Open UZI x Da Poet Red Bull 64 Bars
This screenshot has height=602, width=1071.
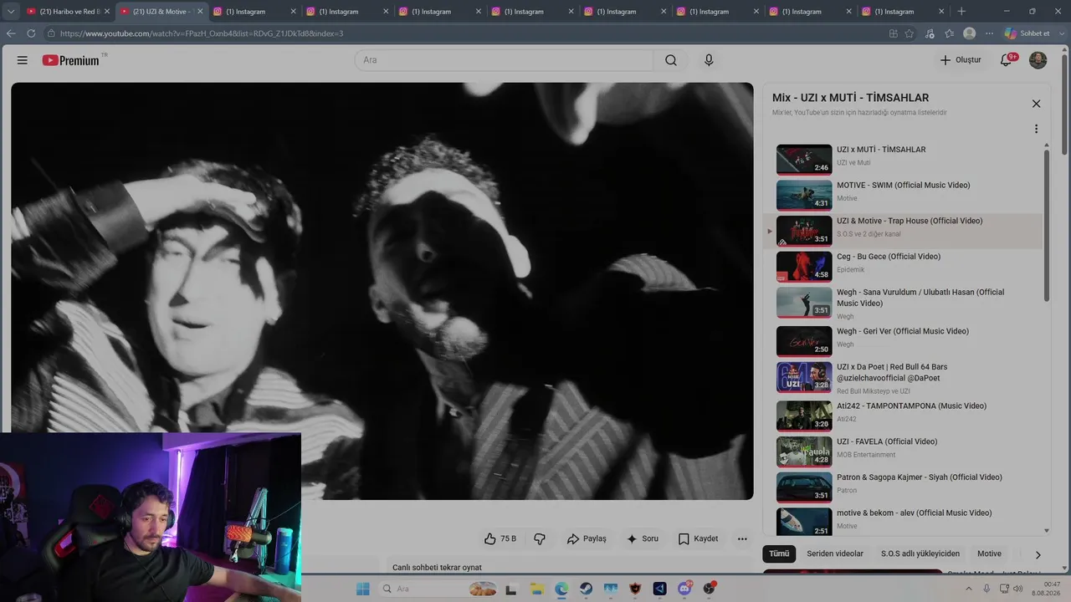892,372
